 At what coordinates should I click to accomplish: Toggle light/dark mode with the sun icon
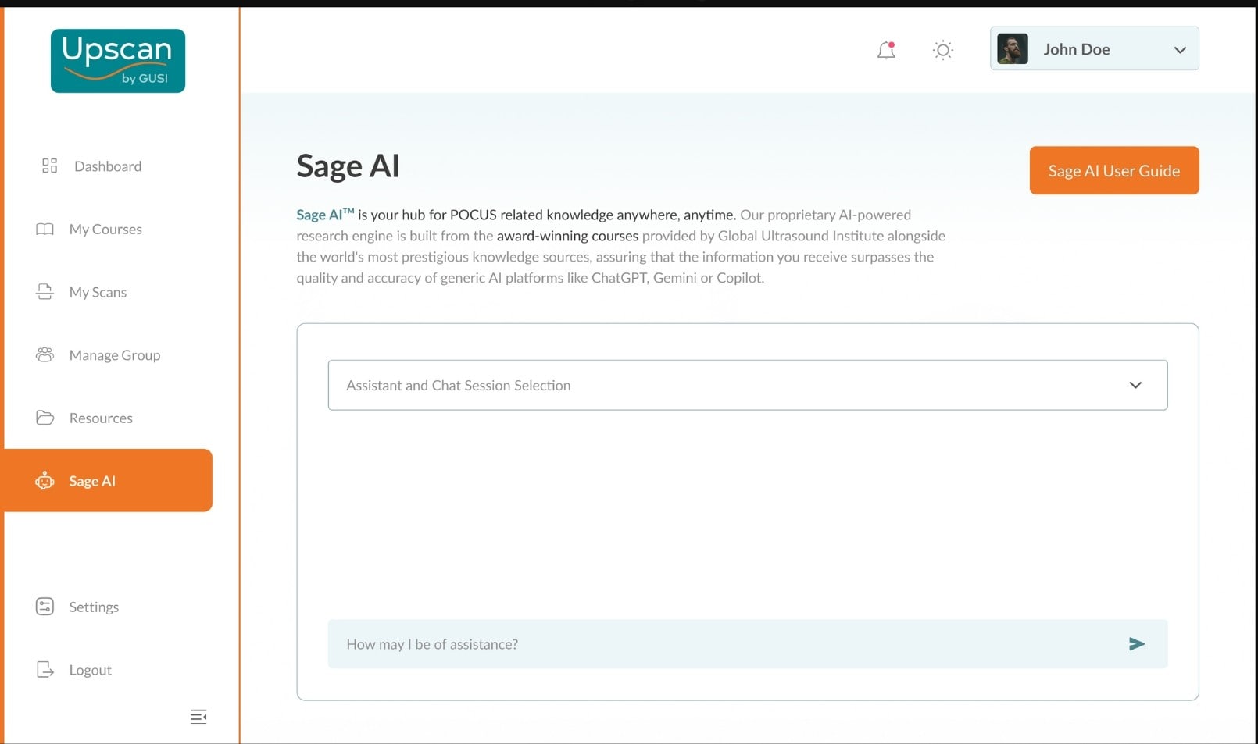click(942, 50)
